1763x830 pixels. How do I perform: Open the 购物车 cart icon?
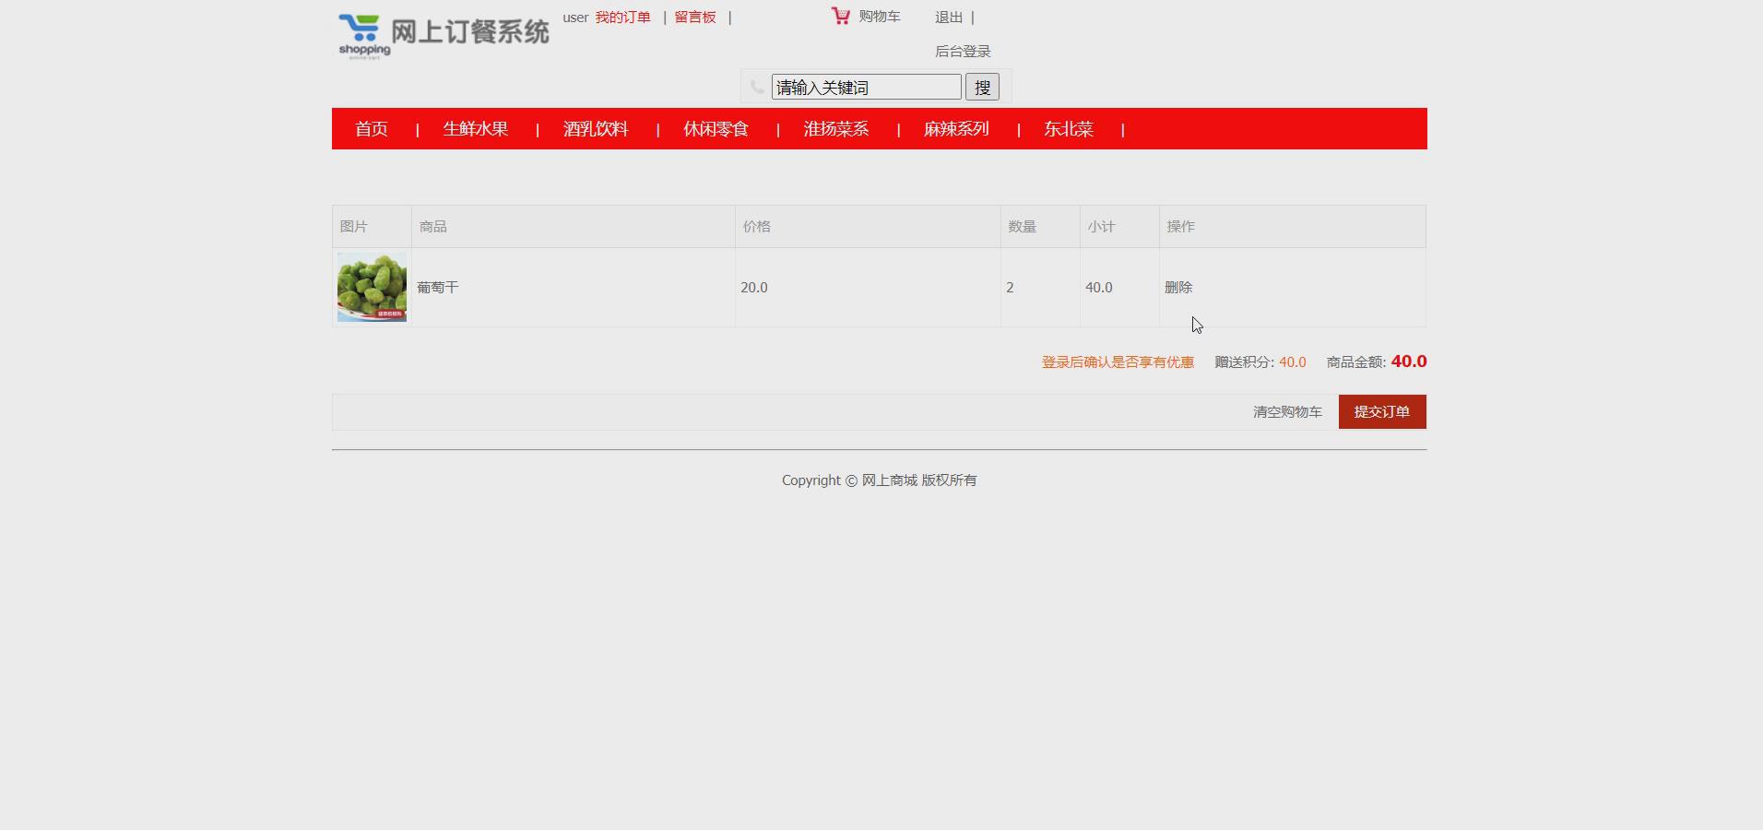pos(840,15)
